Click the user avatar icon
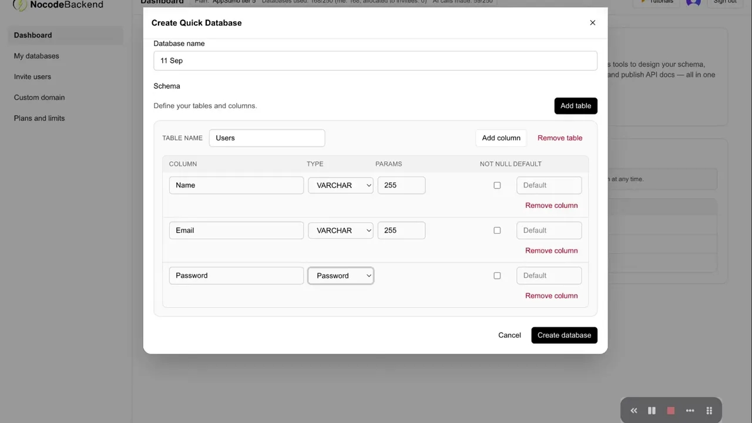752x423 pixels. pyautogui.click(x=693, y=2)
